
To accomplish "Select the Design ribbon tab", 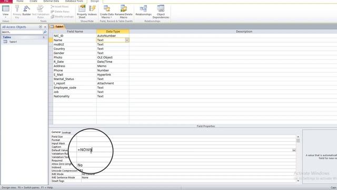I will pyautogui.click(x=95, y=1).
